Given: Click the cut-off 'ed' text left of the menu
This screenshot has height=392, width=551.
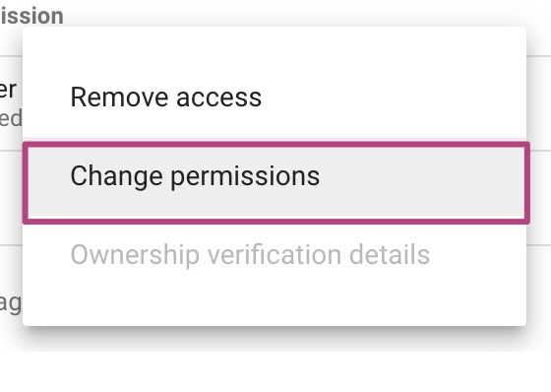Looking at the screenshot, I should click(11, 118).
